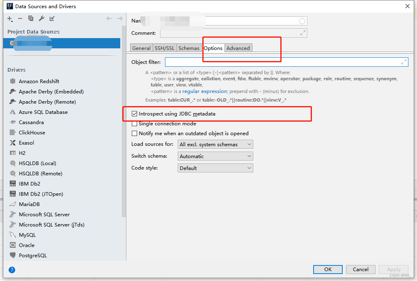Select the IBM Db2 driver icon
The height and width of the screenshot is (281, 417).
[12, 184]
